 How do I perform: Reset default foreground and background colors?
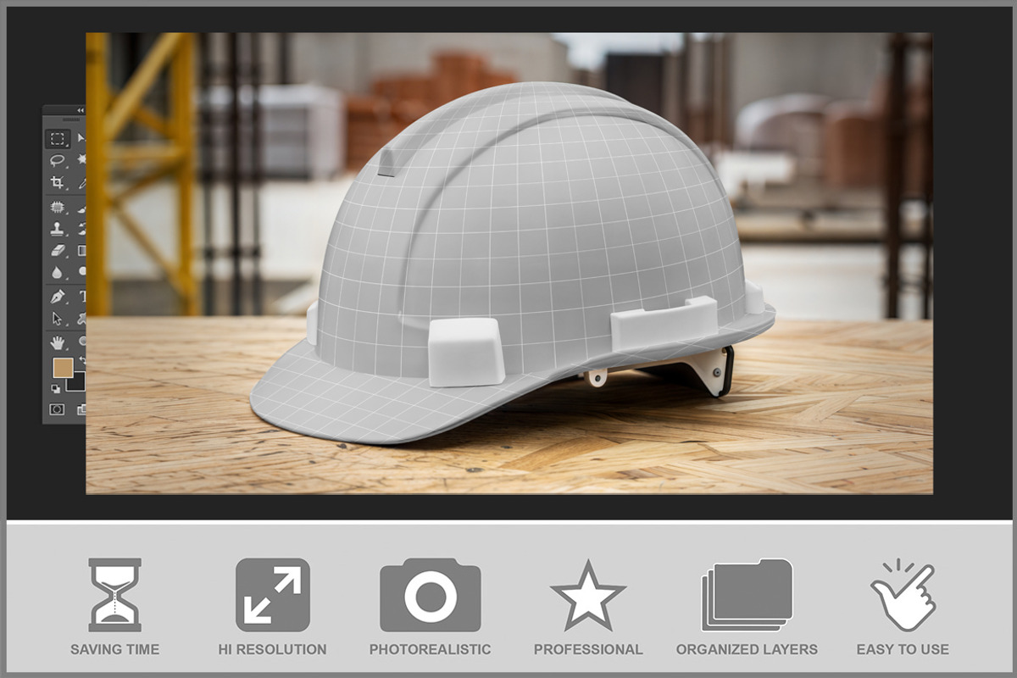56,388
